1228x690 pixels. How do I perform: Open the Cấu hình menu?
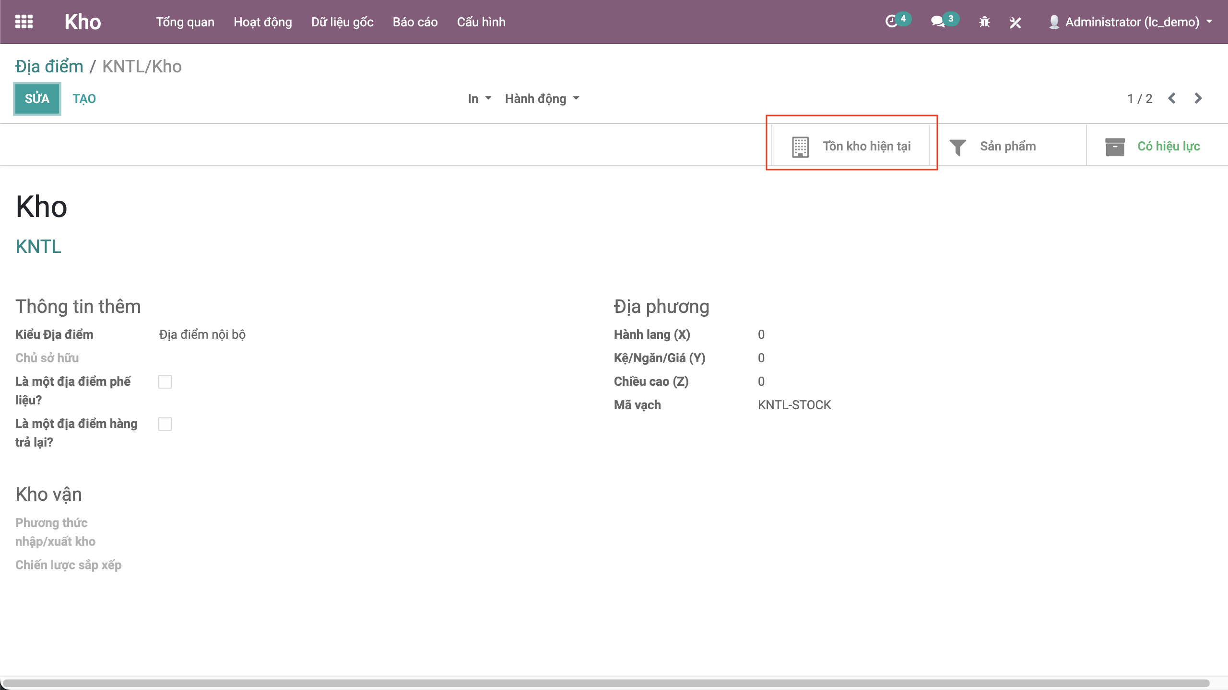[481, 22]
